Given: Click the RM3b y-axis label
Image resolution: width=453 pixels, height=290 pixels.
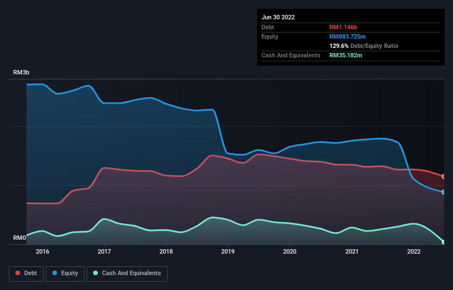Looking at the screenshot, I should (x=21, y=72).
